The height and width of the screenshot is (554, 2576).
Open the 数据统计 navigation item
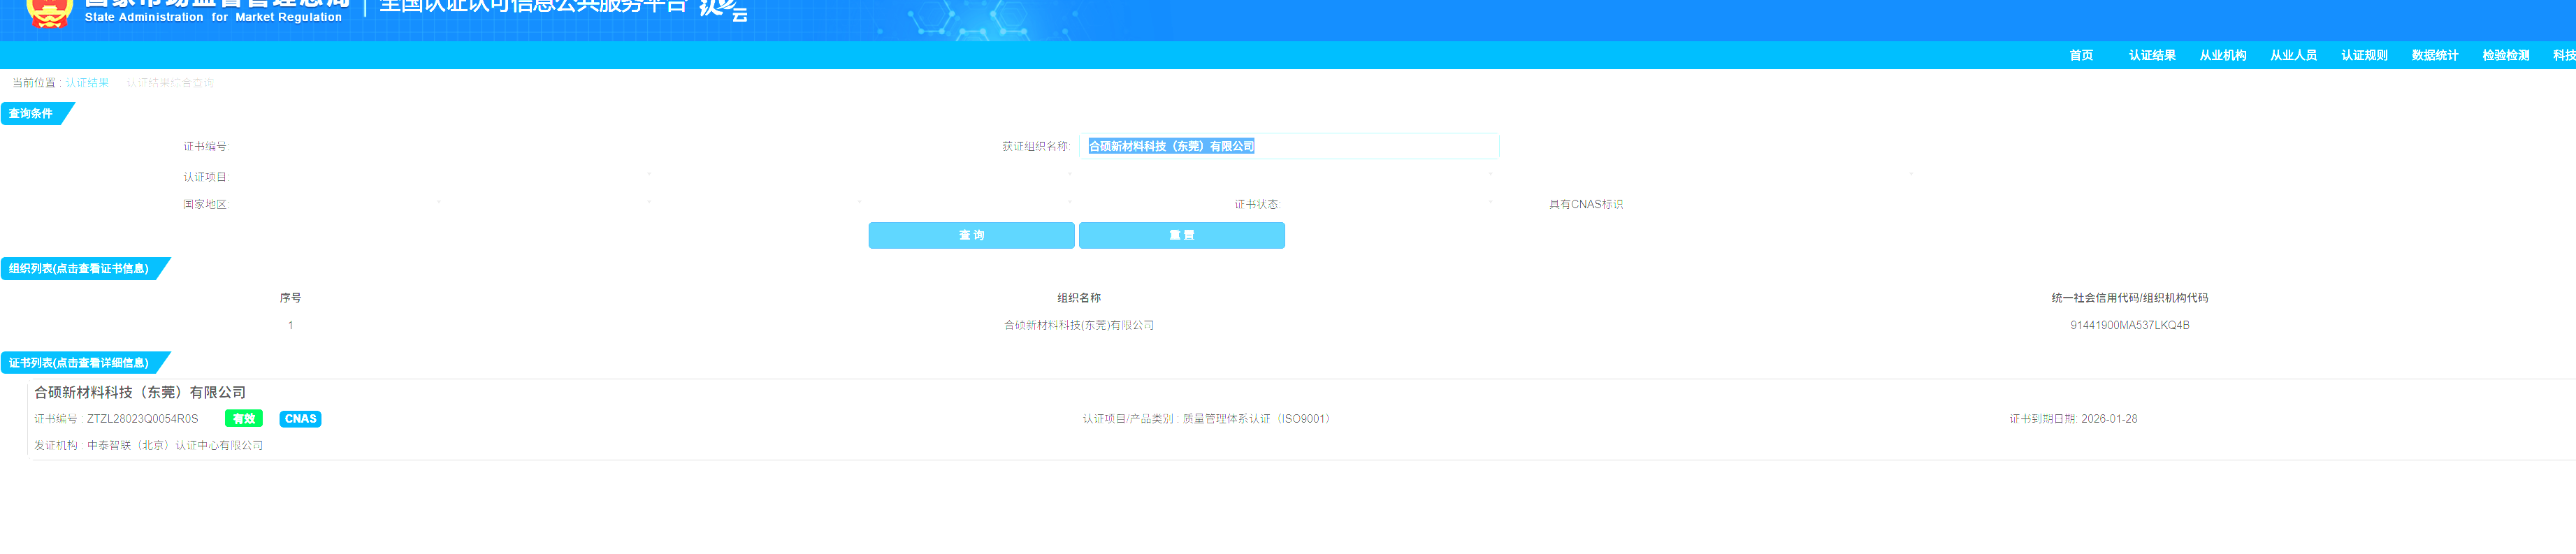(x=2434, y=56)
